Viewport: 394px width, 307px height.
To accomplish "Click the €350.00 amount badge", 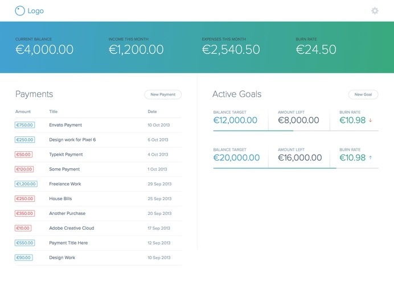I will [x=24, y=213].
